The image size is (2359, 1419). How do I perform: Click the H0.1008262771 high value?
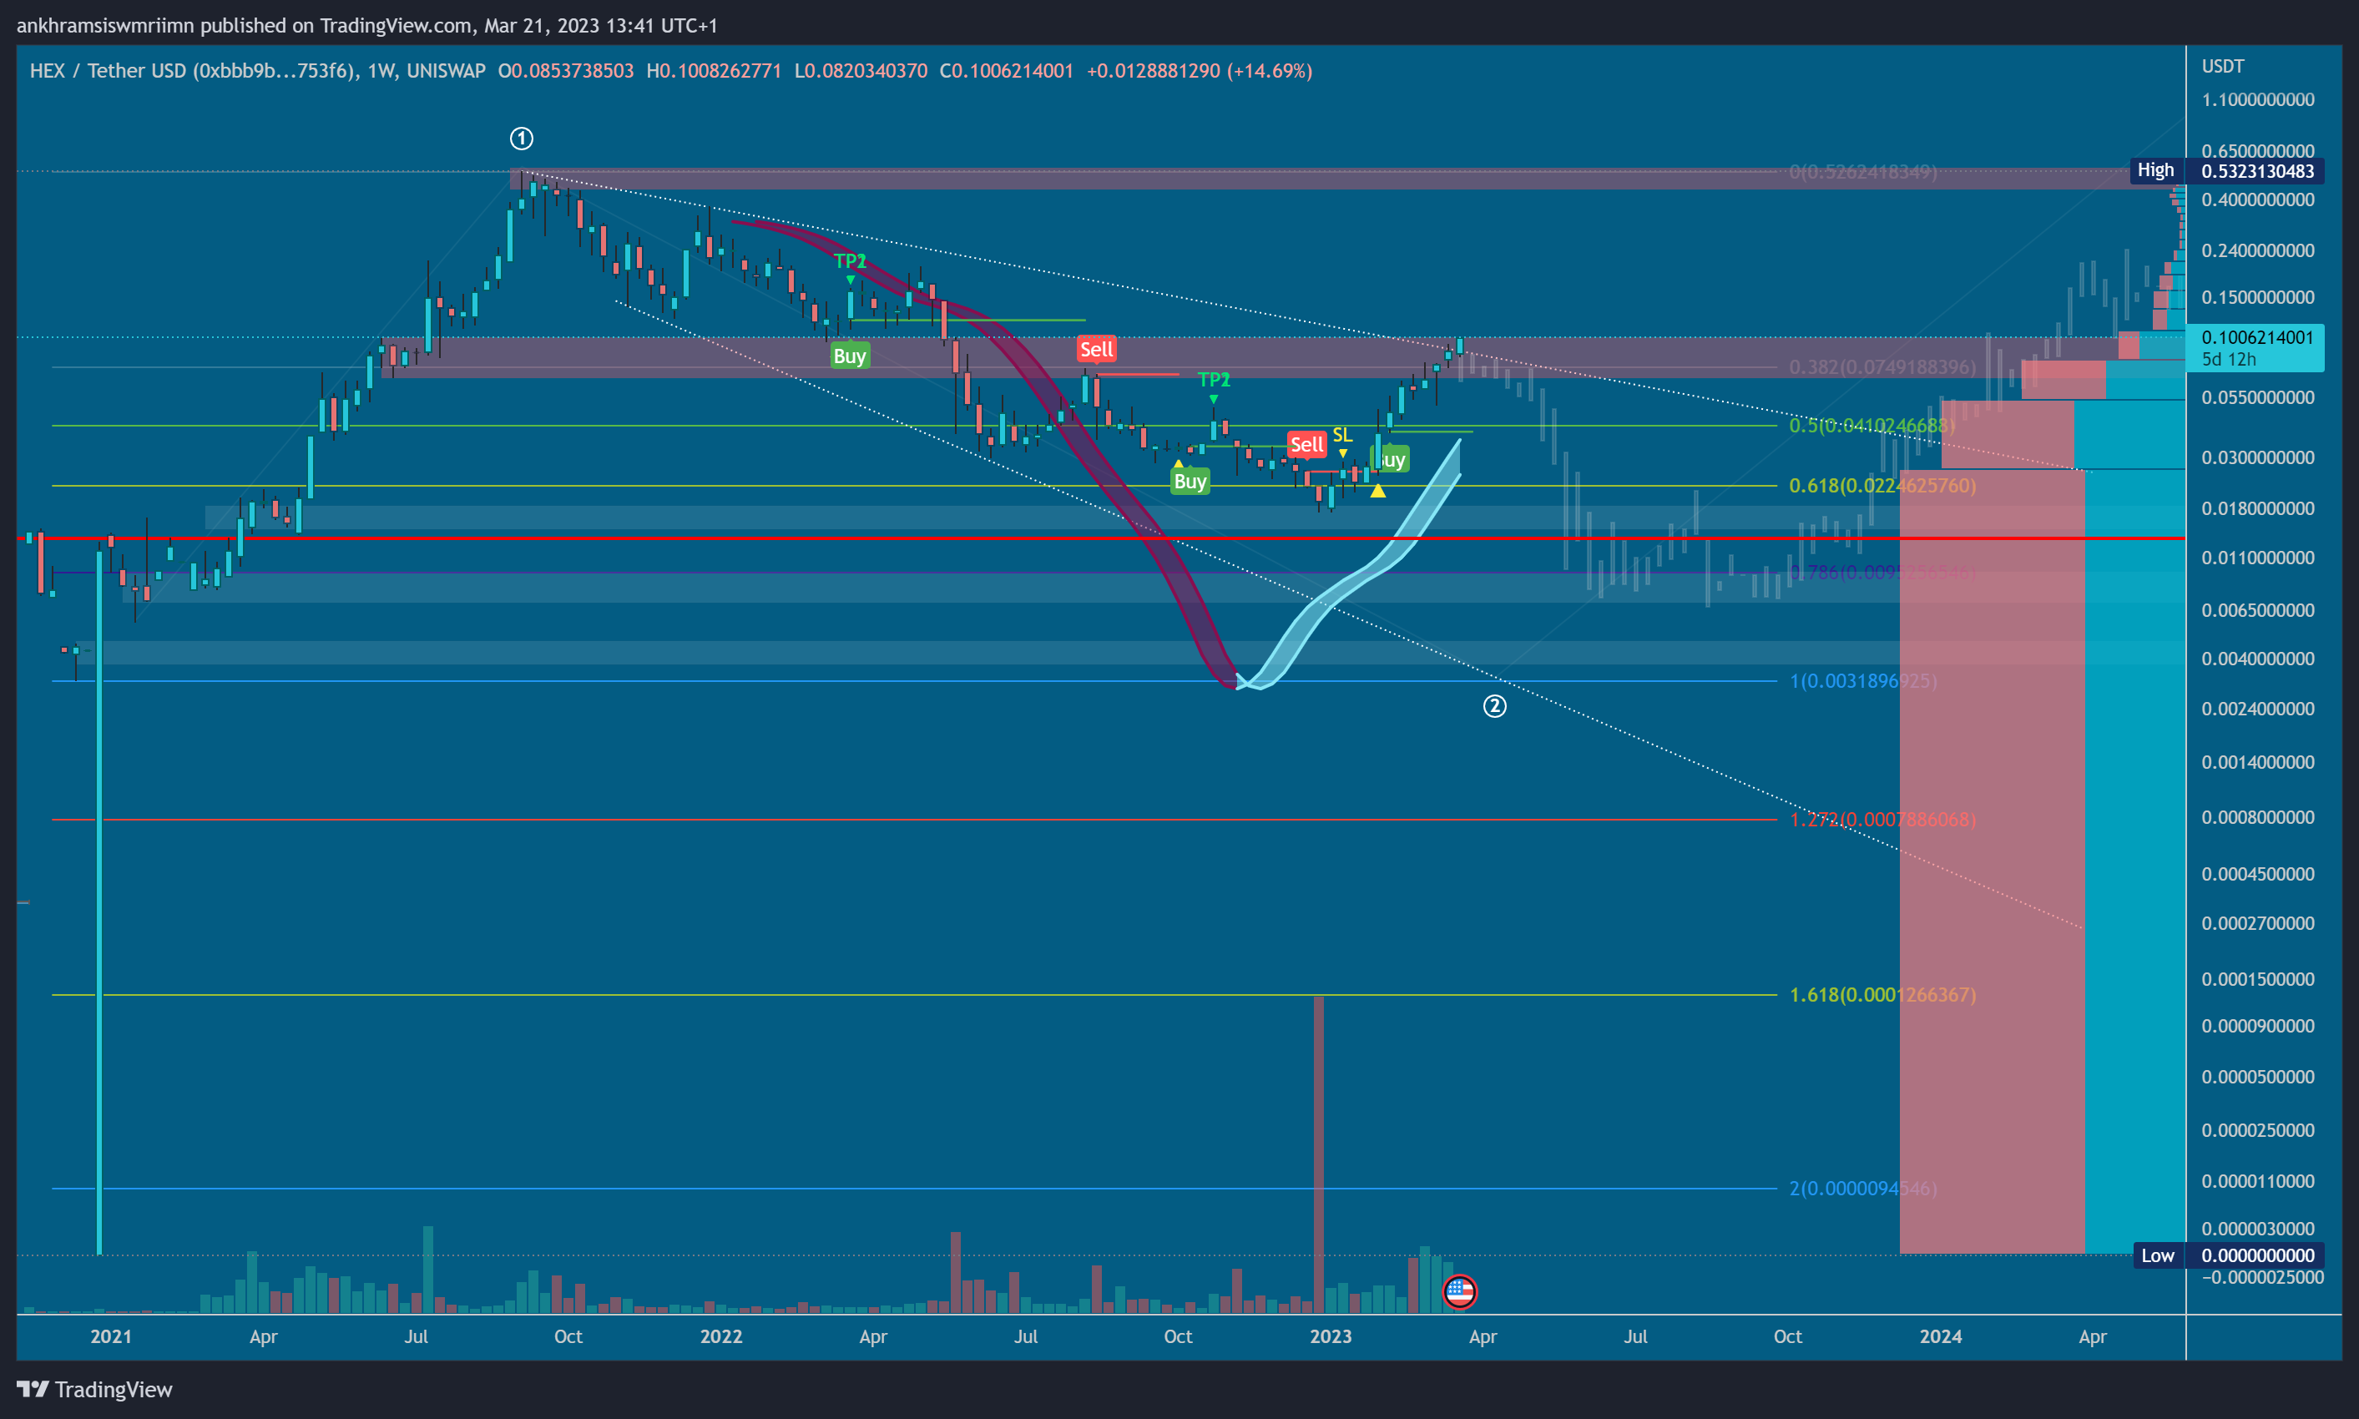[x=714, y=71]
